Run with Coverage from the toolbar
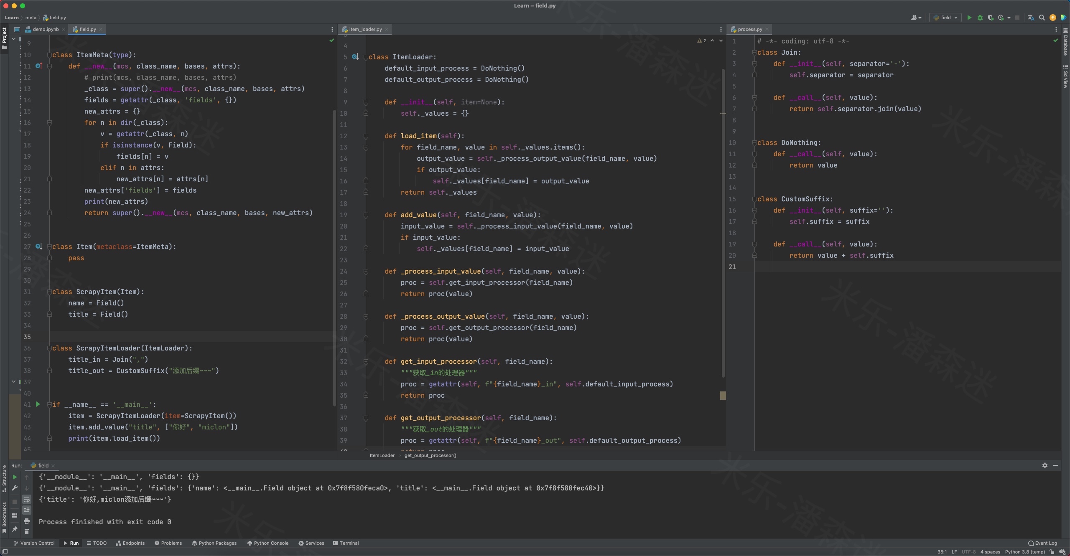Viewport: 1070px width, 556px height. [990, 18]
